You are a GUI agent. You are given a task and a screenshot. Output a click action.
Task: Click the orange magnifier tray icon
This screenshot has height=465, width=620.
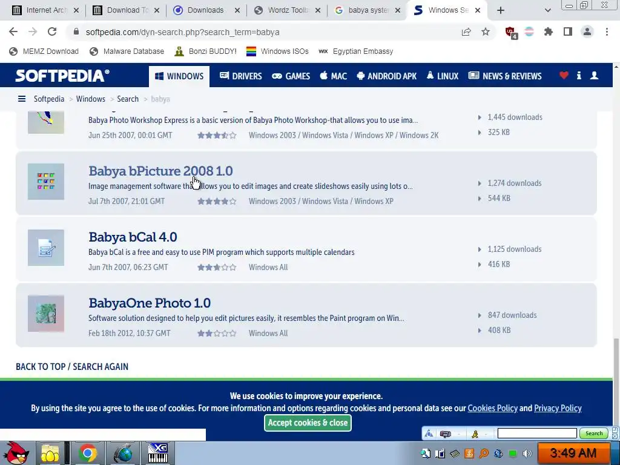coord(484,453)
